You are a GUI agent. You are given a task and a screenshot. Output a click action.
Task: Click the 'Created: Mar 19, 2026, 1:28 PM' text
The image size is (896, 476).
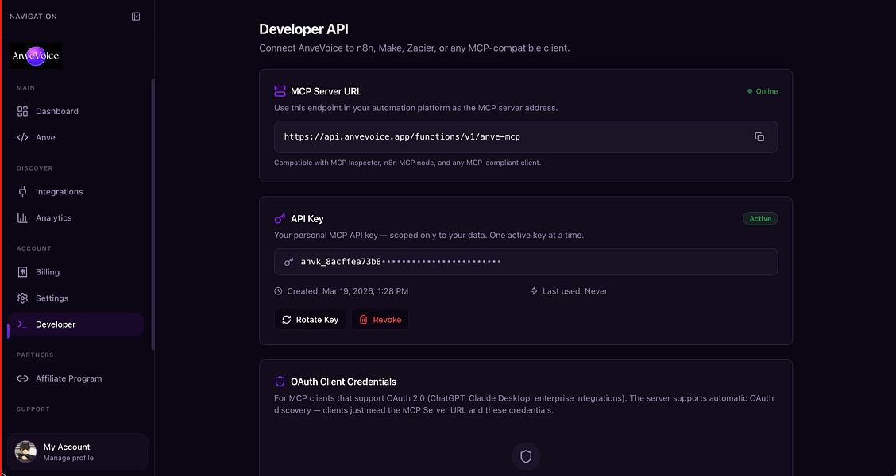click(347, 291)
